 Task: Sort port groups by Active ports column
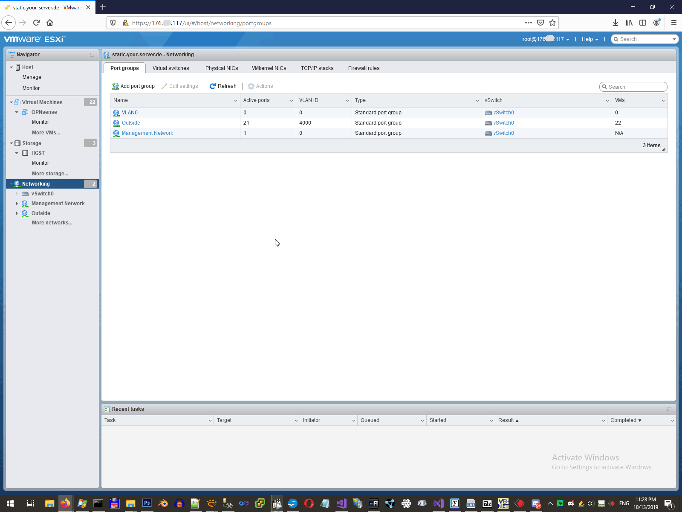(x=257, y=100)
